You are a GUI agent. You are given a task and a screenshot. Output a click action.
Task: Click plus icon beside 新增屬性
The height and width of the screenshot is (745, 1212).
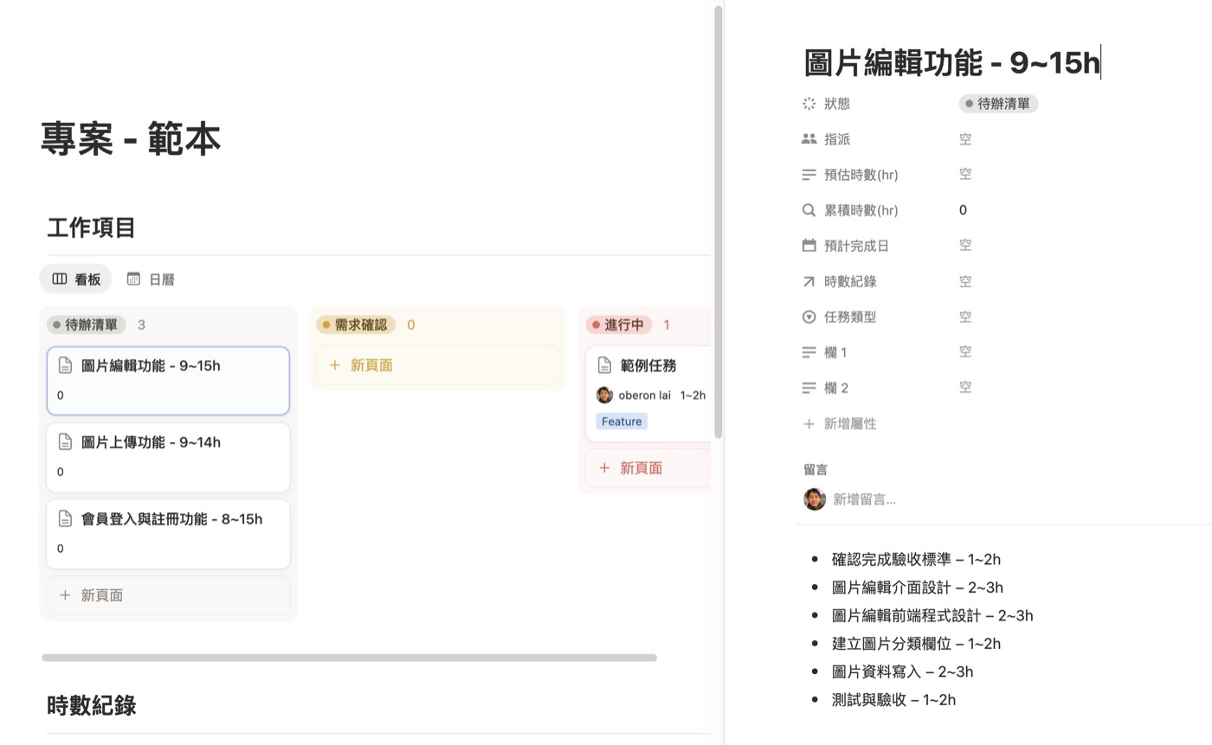(809, 424)
